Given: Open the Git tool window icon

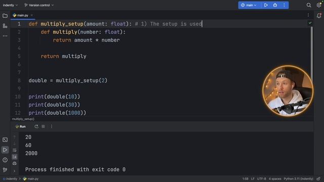Looking at the screenshot, I should point(5,170).
